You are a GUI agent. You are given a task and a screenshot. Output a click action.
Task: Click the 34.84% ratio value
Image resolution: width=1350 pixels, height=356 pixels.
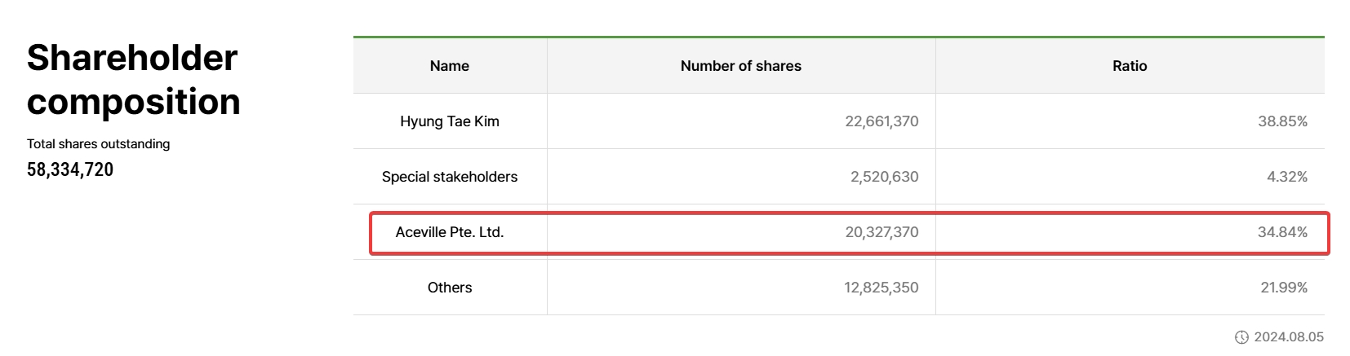[x=1282, y=232]
